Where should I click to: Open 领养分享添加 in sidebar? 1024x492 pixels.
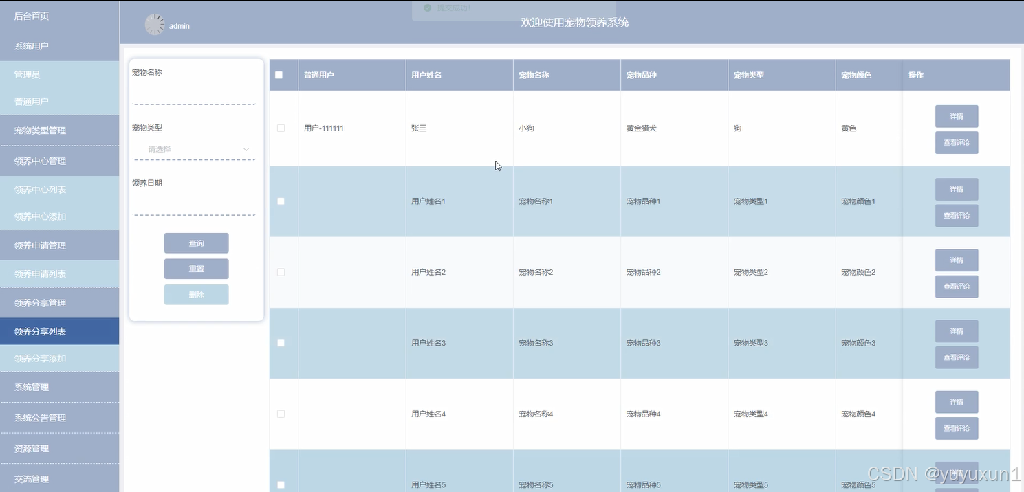tap(59, 358)
